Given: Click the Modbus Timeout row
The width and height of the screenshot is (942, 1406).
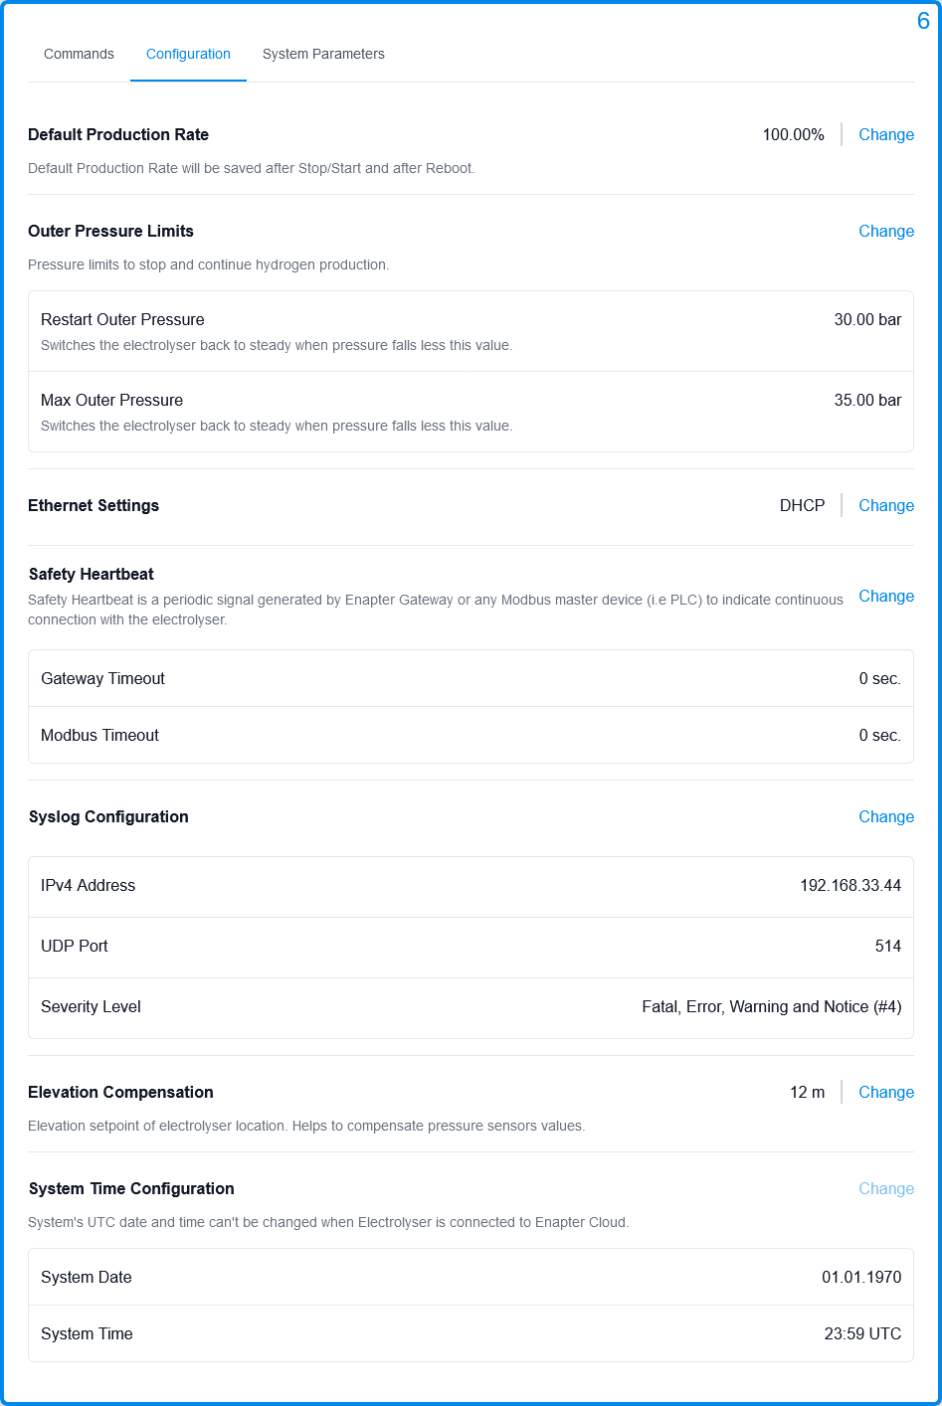Looking at the screenshot, I should [x=471, y=735].
